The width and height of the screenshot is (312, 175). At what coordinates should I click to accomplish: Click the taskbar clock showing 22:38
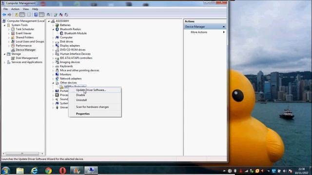coord(301,171)
